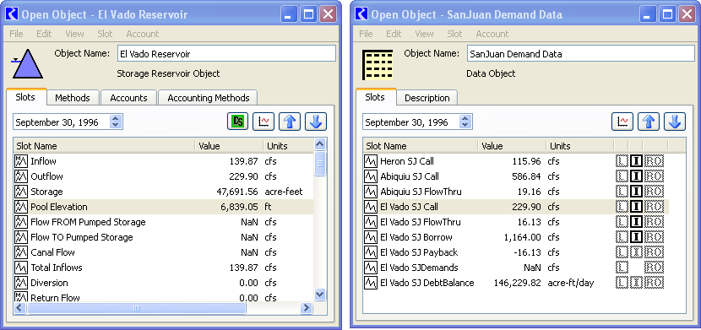This screenshot has width=701, height=330.
Task: Click the Total Inflows slot icon
Action: point(21,268)
